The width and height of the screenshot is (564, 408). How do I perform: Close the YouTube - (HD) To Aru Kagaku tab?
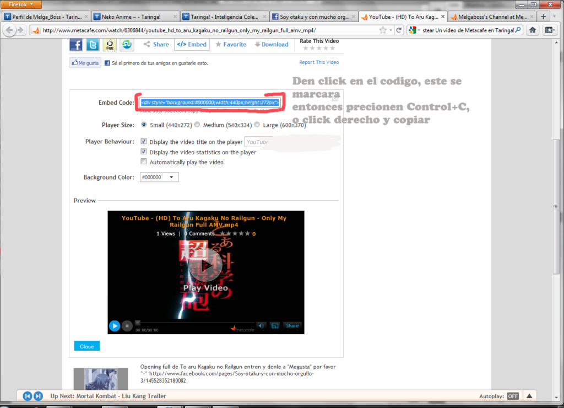[442, 17]
